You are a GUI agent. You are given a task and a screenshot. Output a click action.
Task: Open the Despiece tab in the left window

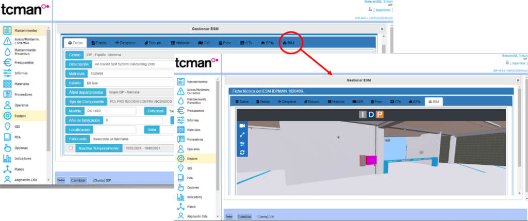point(125,43)
